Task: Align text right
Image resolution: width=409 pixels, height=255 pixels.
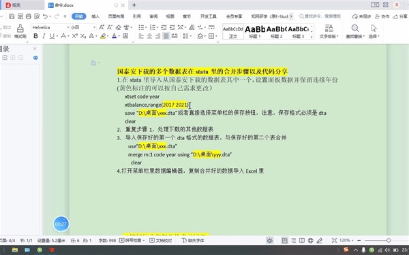Action: click(x=158, y=36)
